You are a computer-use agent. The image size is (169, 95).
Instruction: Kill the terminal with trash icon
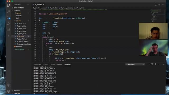156,64
